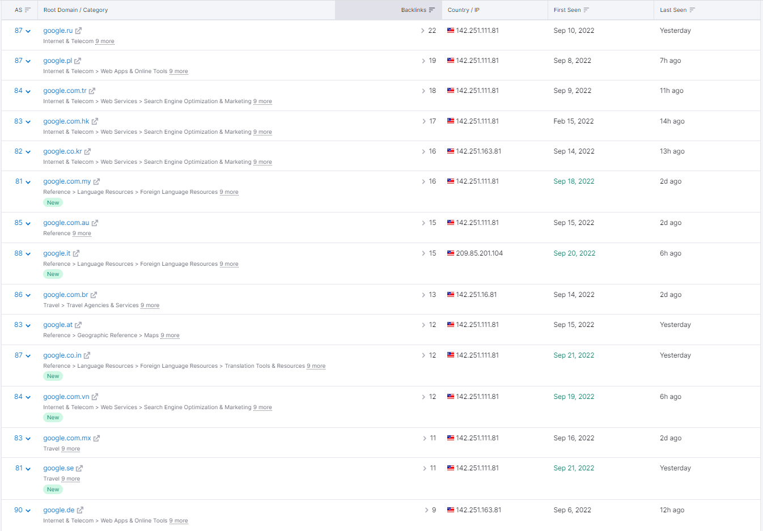Click US flag in google.co.kr row
763x531 pixels.
pos(451,151)
